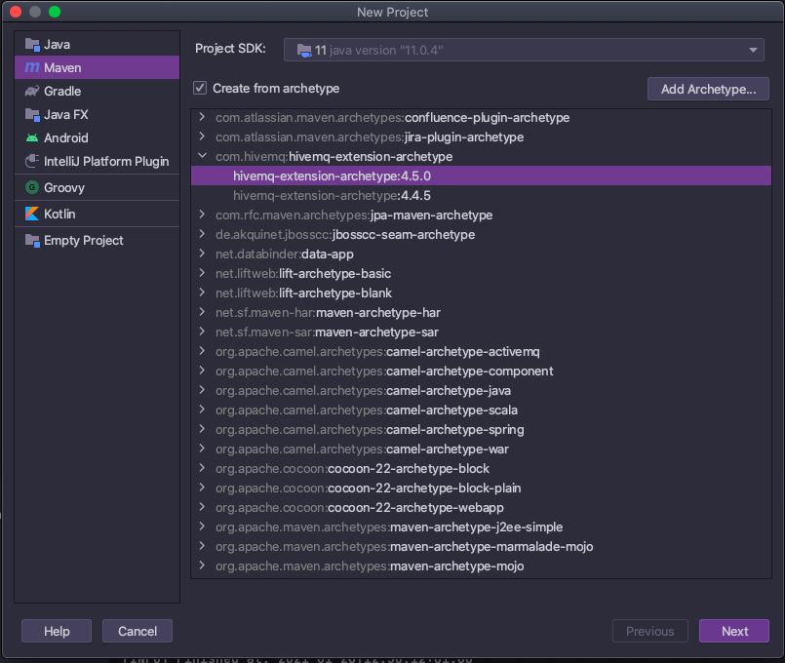Expand the maven-archetype-har node
Image resolution: width=785 pixels, height=663 pixels.
click(x=202, y=312)
